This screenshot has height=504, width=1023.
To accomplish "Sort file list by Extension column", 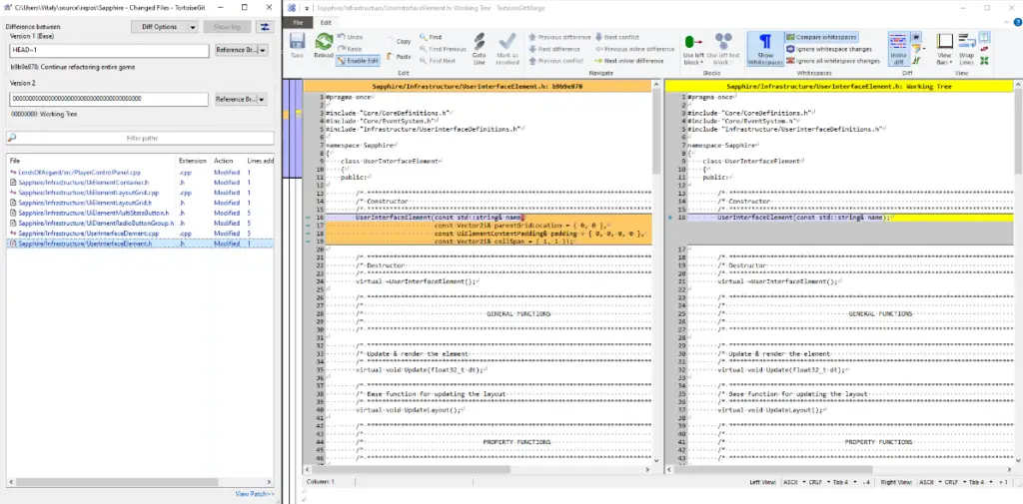I will (x=193, y=161).
